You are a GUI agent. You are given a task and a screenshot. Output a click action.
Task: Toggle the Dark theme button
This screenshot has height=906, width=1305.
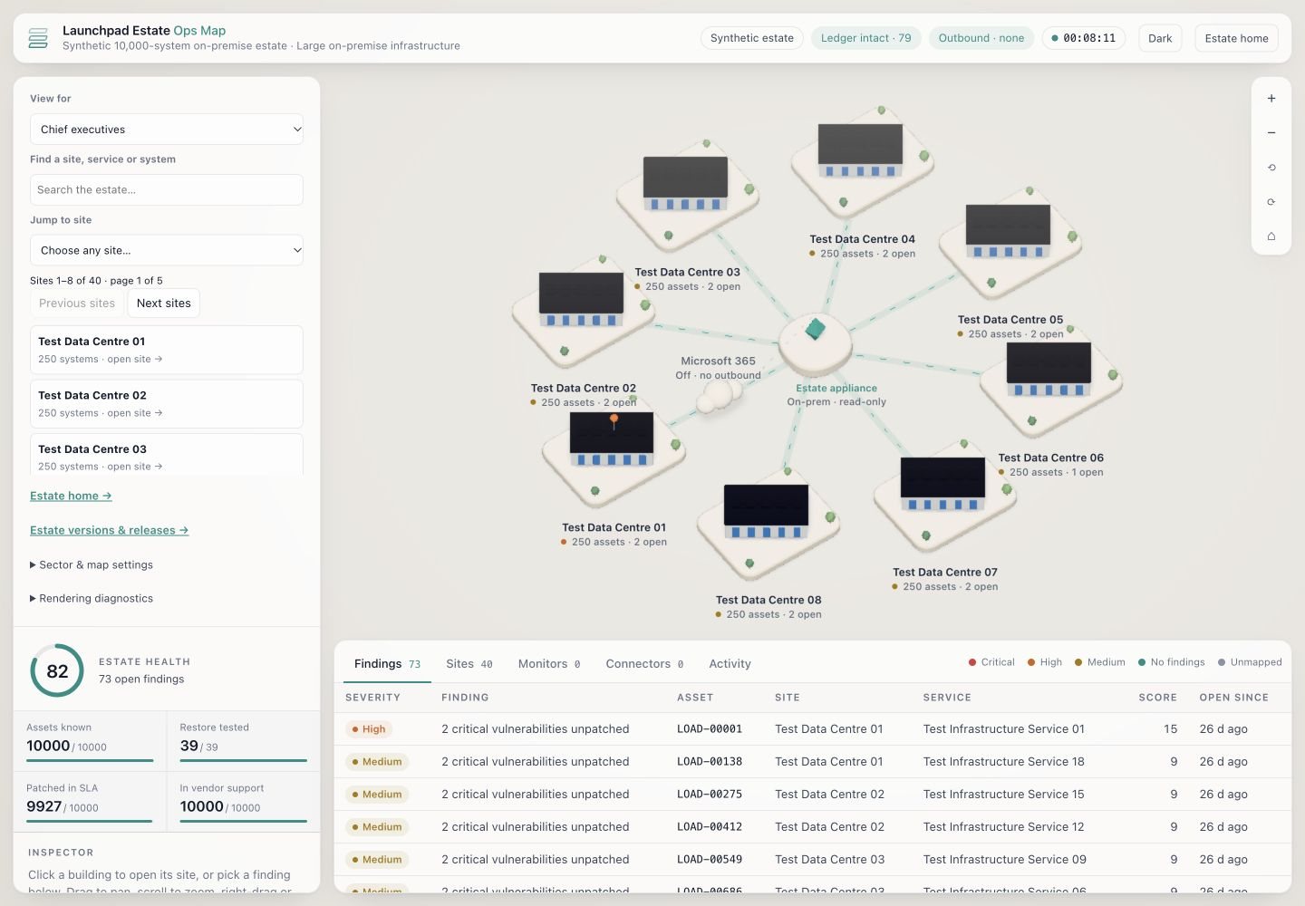(x=1160, y=38)
